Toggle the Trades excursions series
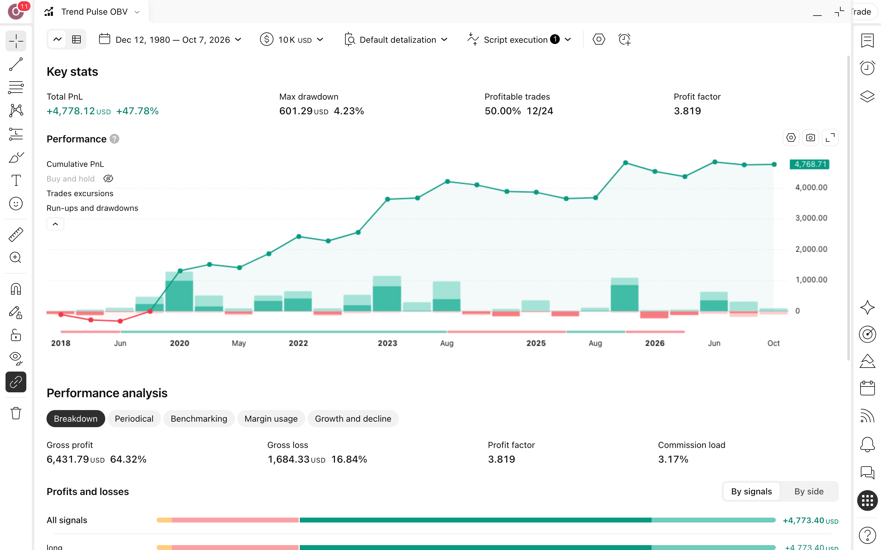 (x=80, y=193)
